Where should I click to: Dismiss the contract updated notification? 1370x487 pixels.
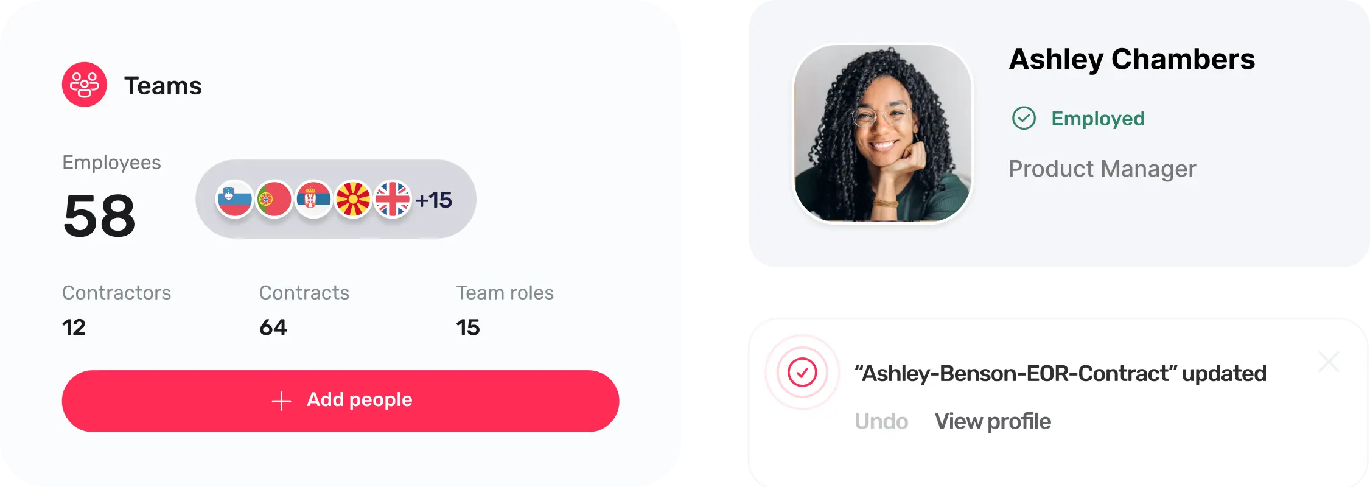coord(1329,362)
